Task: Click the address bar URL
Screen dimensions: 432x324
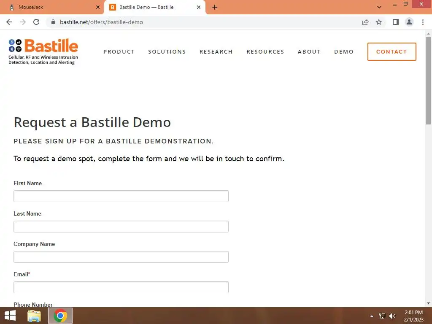Action: coord(101,22)
